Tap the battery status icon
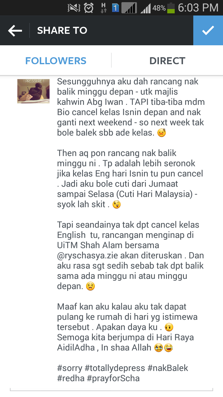This screenshot has height=397, width=223. (x=171, y=8)
